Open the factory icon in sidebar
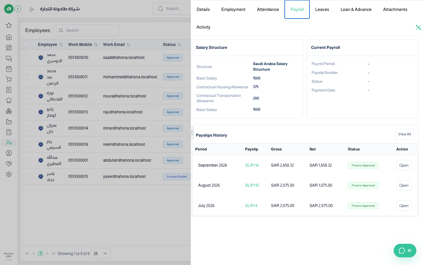Viewport: 424px width, 265px height. click(9, 122)
